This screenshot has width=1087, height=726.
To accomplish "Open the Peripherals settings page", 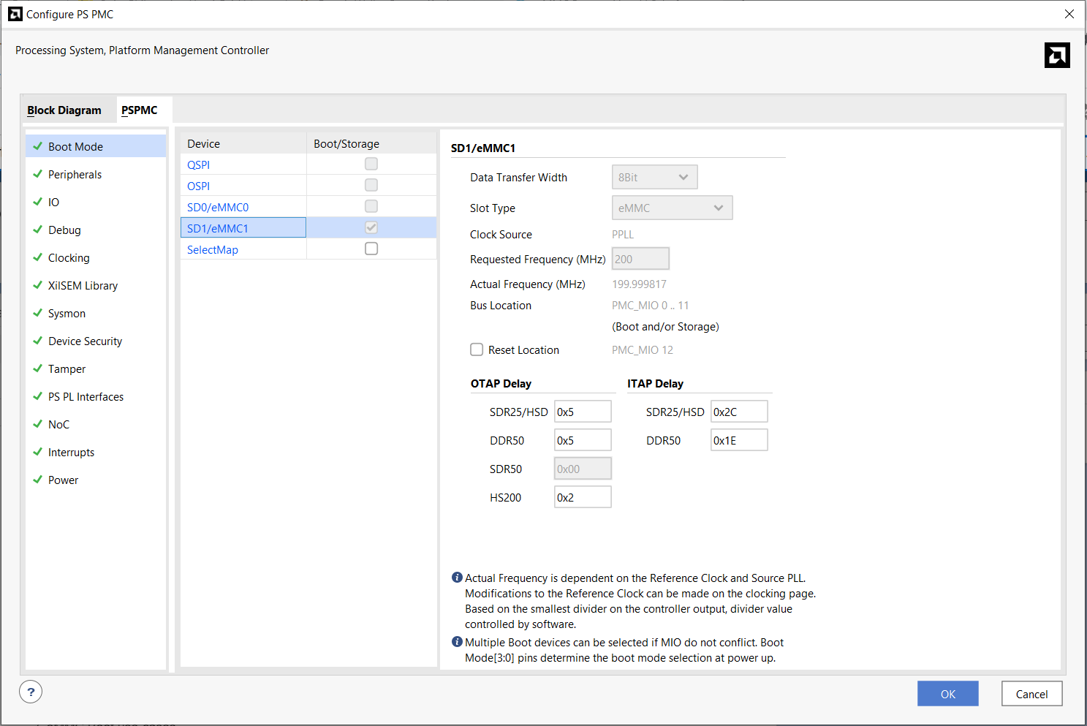I will (x=75, y=174).
